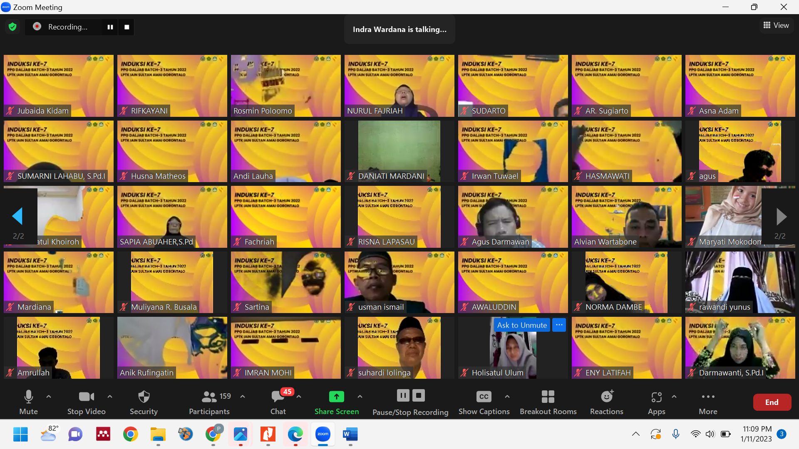Screen dimensions: 799x449
Task: Expand video options arrow beside Stop Video
Action: tap(110, 397)
